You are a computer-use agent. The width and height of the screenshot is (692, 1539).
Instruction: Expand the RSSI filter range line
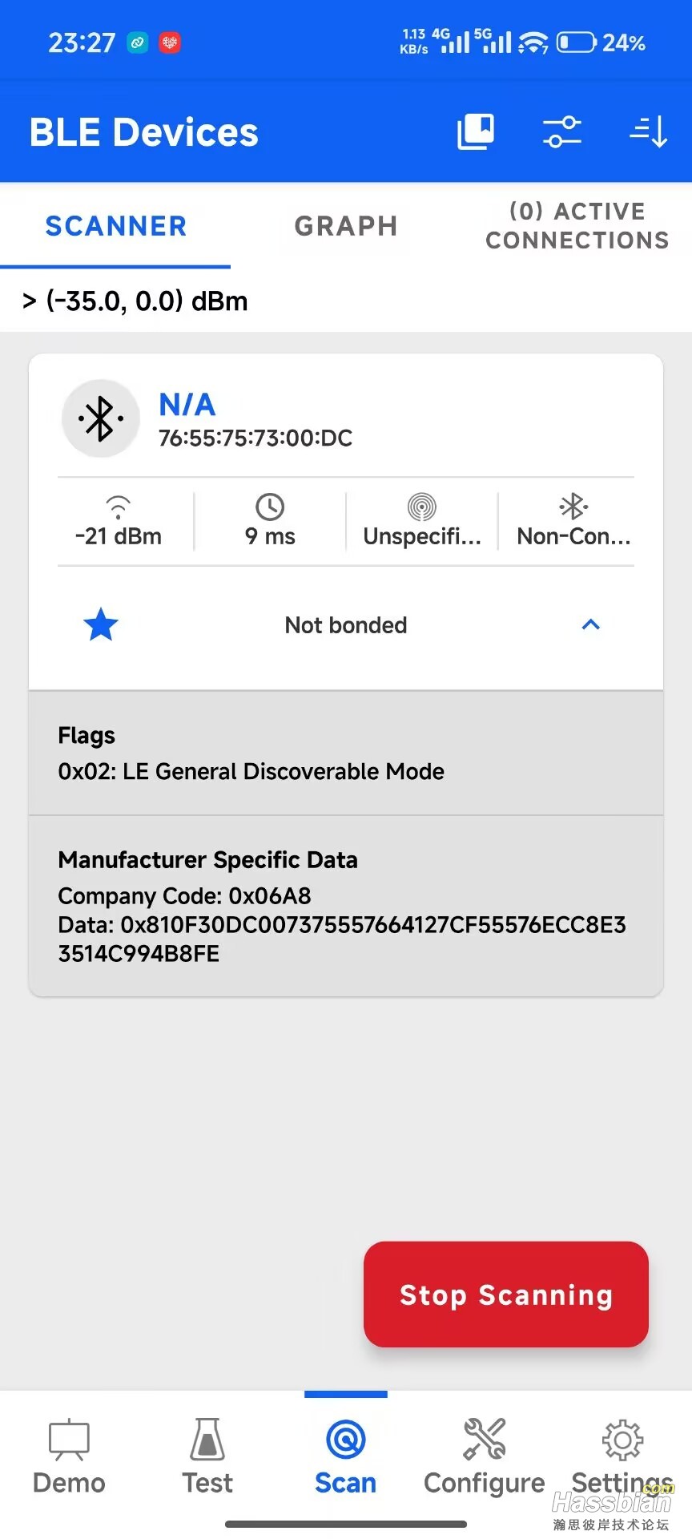[x=136, y=301]
